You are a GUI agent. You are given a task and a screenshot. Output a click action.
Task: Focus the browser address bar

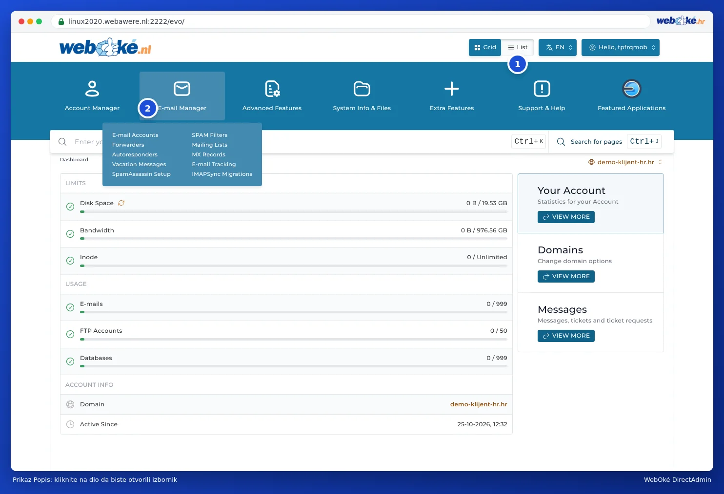350,21
